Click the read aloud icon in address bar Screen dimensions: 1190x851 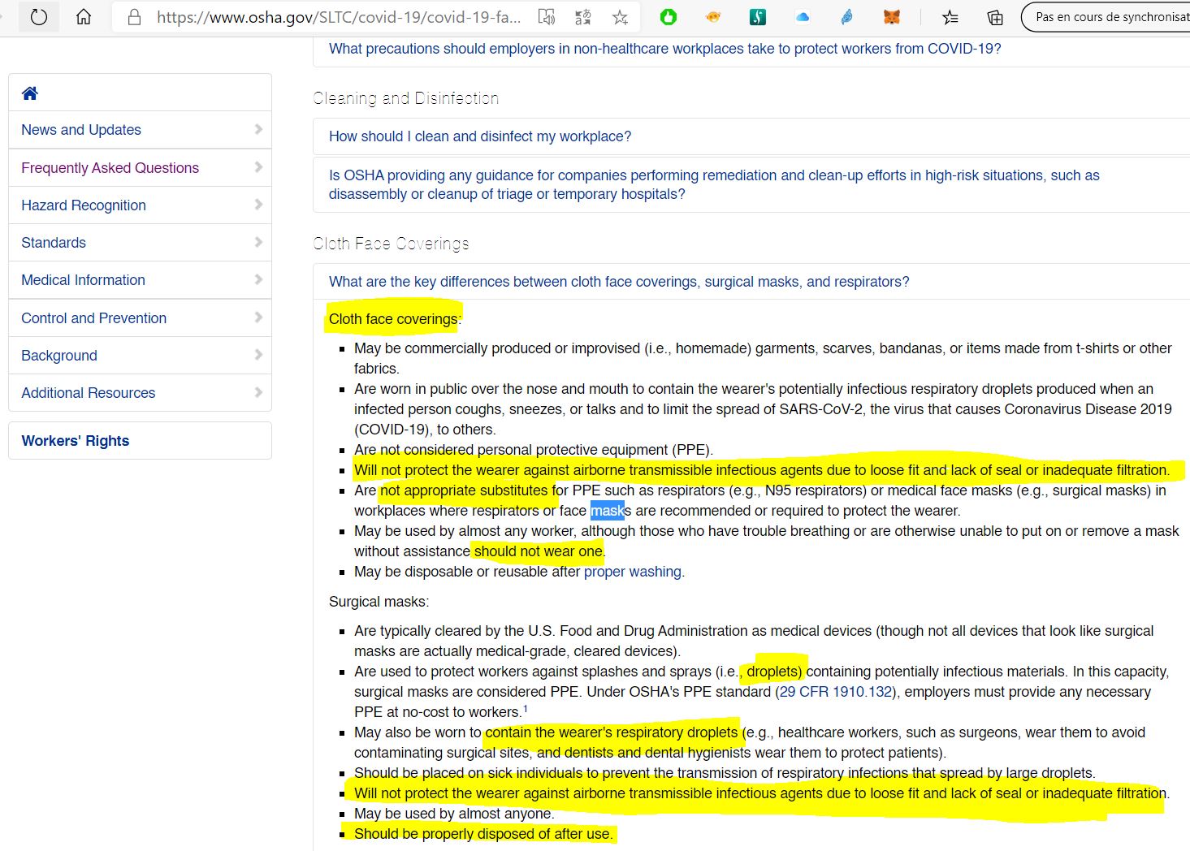click(547, 17)
